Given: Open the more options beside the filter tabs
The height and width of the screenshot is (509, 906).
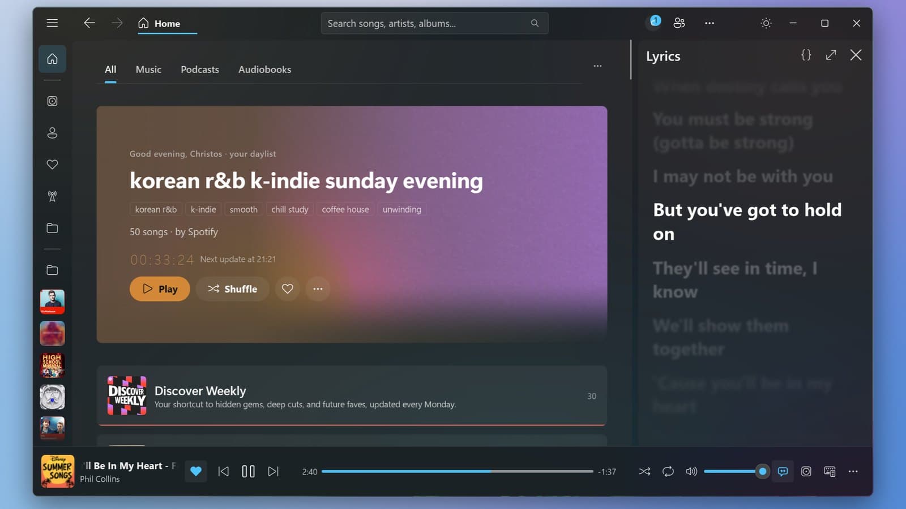Looking at the screenshot, I should click(x=597, y=66).
